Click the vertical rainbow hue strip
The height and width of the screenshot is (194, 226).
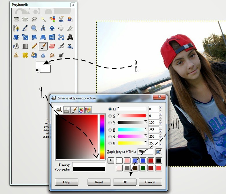[x=102, y=137]
